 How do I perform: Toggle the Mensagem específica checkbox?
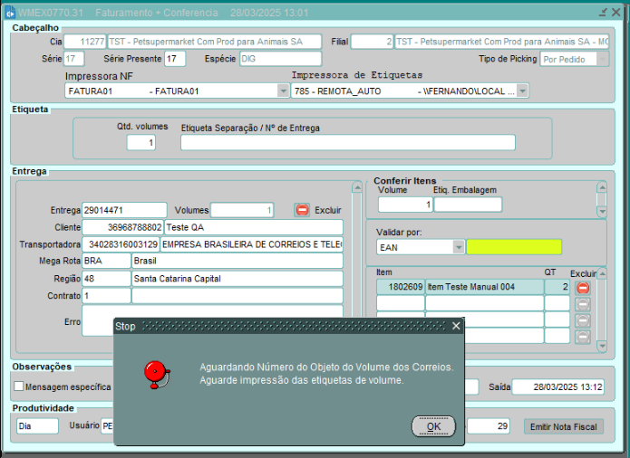pyautogui.click(x=19, y=386)
